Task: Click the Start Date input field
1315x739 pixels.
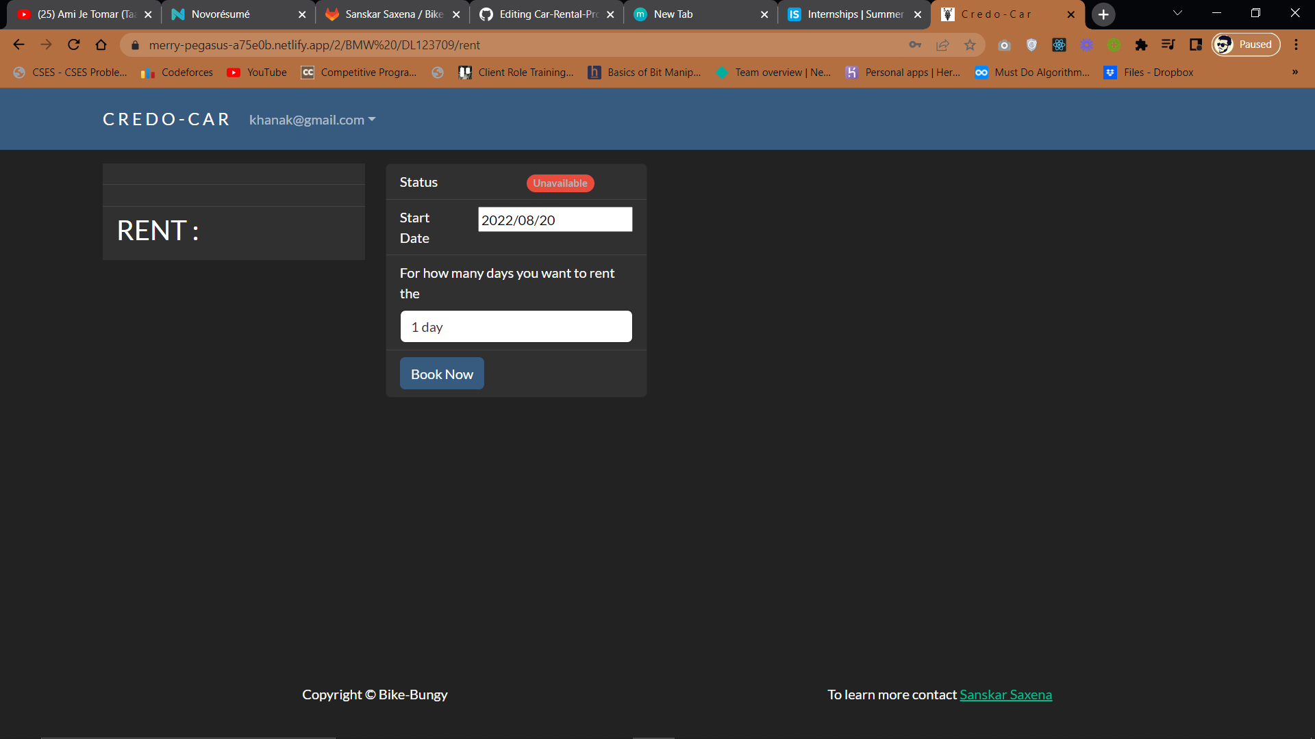Action: point(555,220)
